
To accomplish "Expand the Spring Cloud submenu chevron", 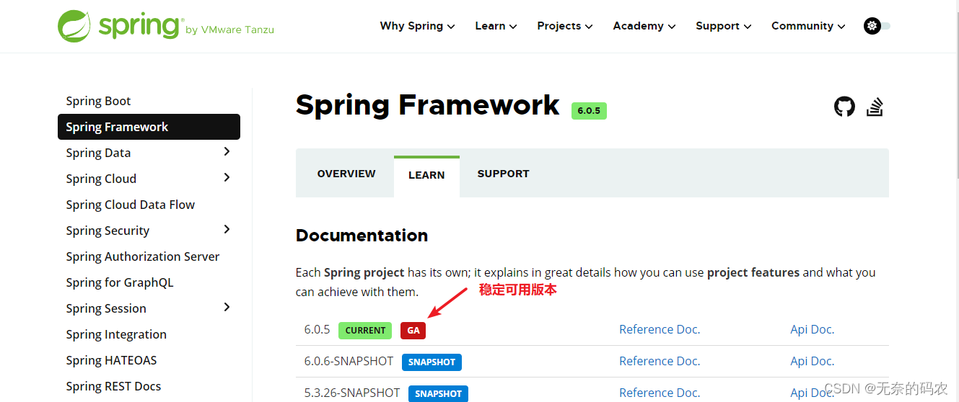I will pyautogui.click(x=227, y=178).
